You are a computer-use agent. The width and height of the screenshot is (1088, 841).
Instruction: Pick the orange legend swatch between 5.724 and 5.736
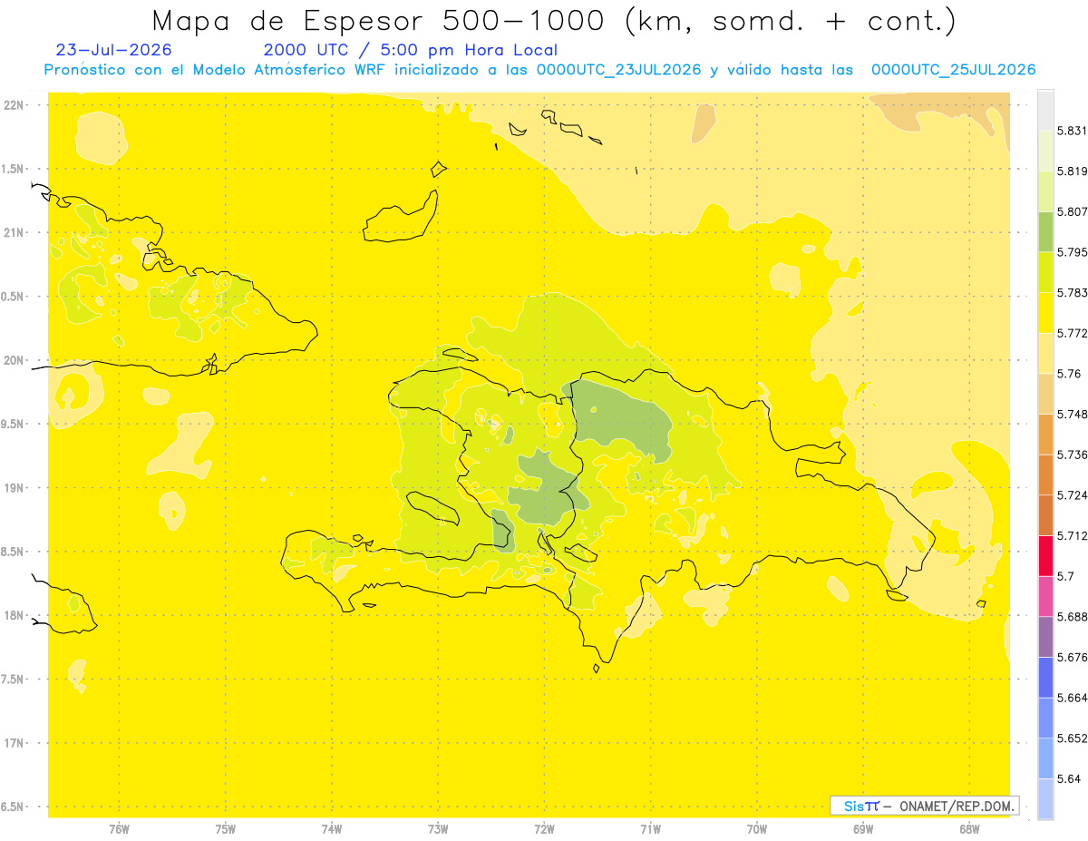pos(1045,474)
